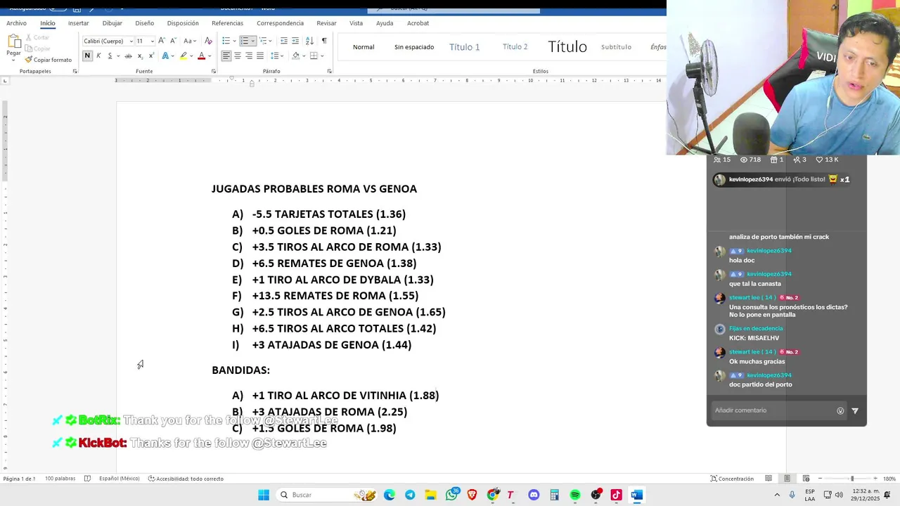
Task: Click the Windows Start button
Action: point(264,495)
